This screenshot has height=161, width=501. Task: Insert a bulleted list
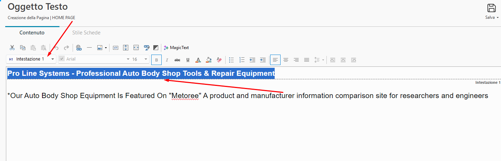pos(232,60)
